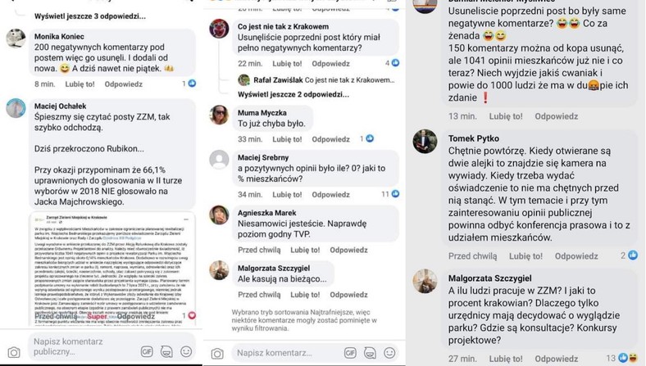
Task: Open sticker icon in 'Napisz komentarz publiczny' box
Action: click(x=166, y=351)
